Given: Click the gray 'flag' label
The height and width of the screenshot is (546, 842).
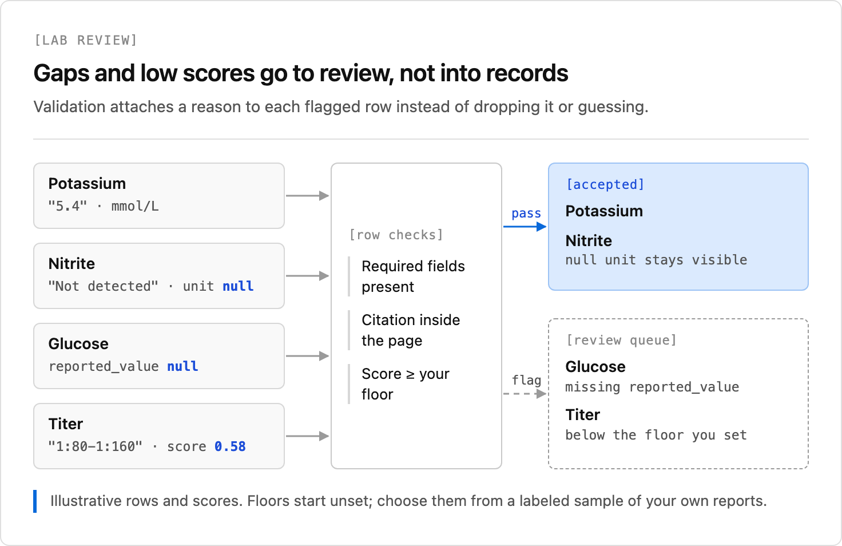Looking at the screenshot, I should (526, 380).
